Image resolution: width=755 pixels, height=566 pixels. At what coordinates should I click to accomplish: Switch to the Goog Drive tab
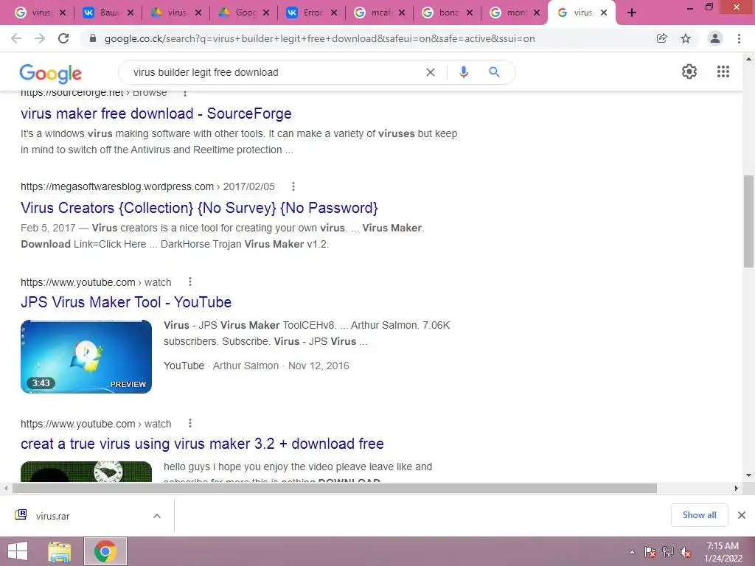[237, 13]
